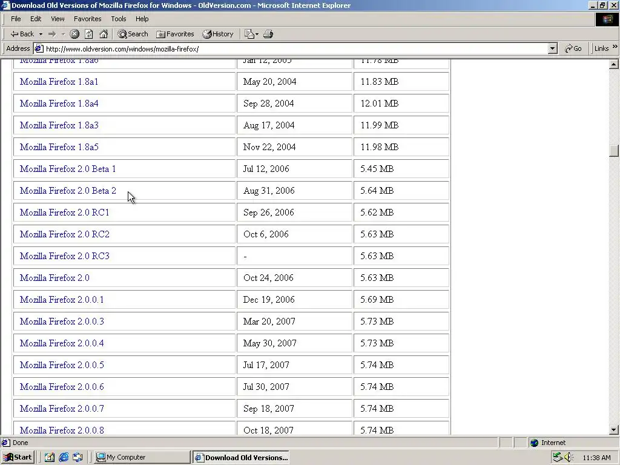The width and height of the screenshot is (620, 465).
Task: Show the History pane
Action: (218, 34)
